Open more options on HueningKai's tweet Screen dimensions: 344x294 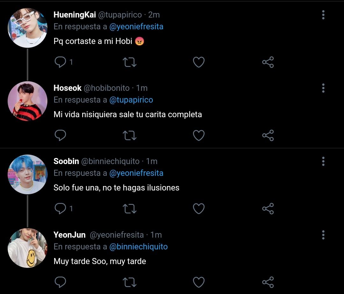tap(323, 15)
